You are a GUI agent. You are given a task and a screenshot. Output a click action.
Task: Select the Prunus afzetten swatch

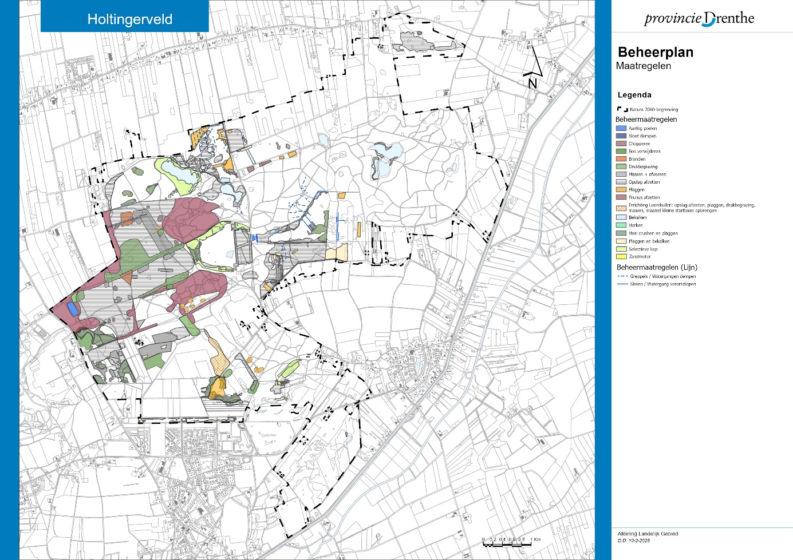click(621, 197)
